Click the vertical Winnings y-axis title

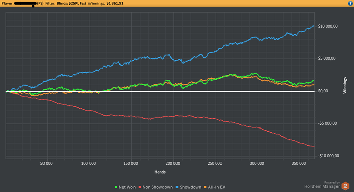tap(345, 85)
